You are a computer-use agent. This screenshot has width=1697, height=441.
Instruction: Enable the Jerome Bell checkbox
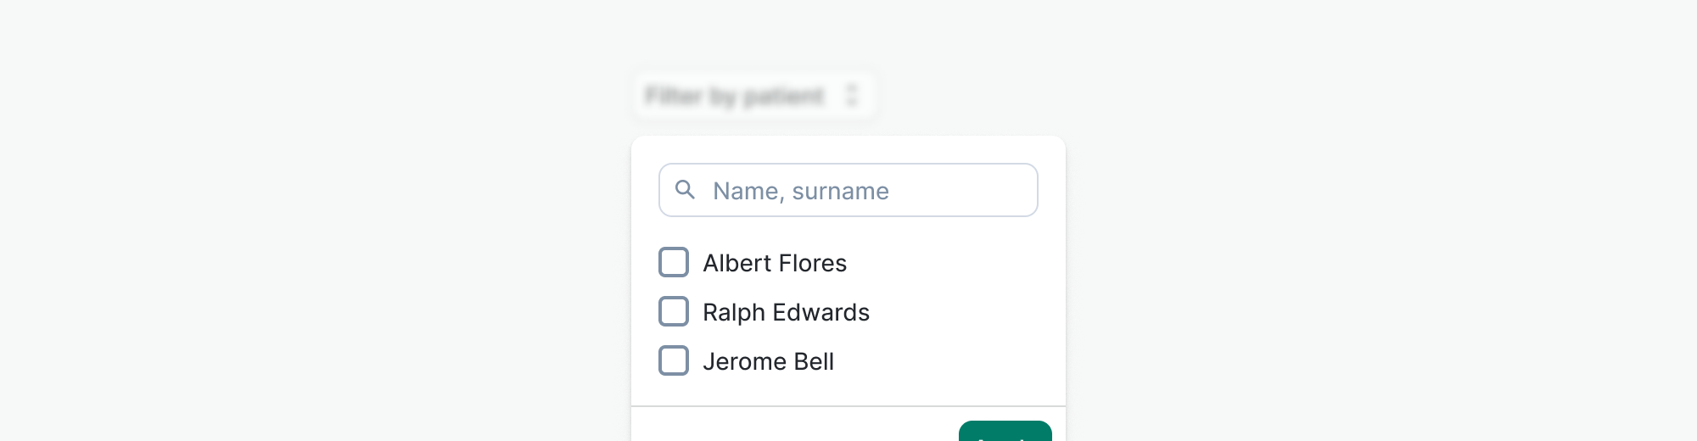click(x=674, y=360)
